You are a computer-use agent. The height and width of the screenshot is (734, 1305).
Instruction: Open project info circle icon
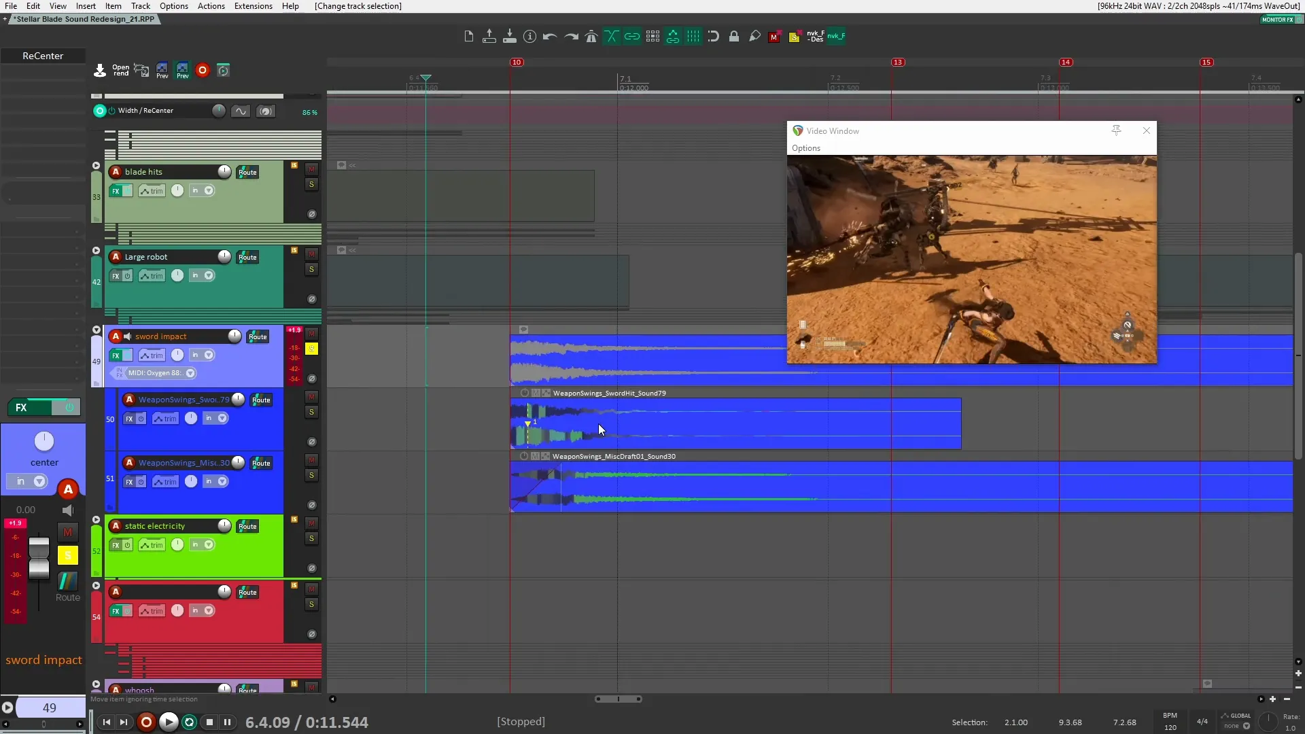(x=529, y=37)
